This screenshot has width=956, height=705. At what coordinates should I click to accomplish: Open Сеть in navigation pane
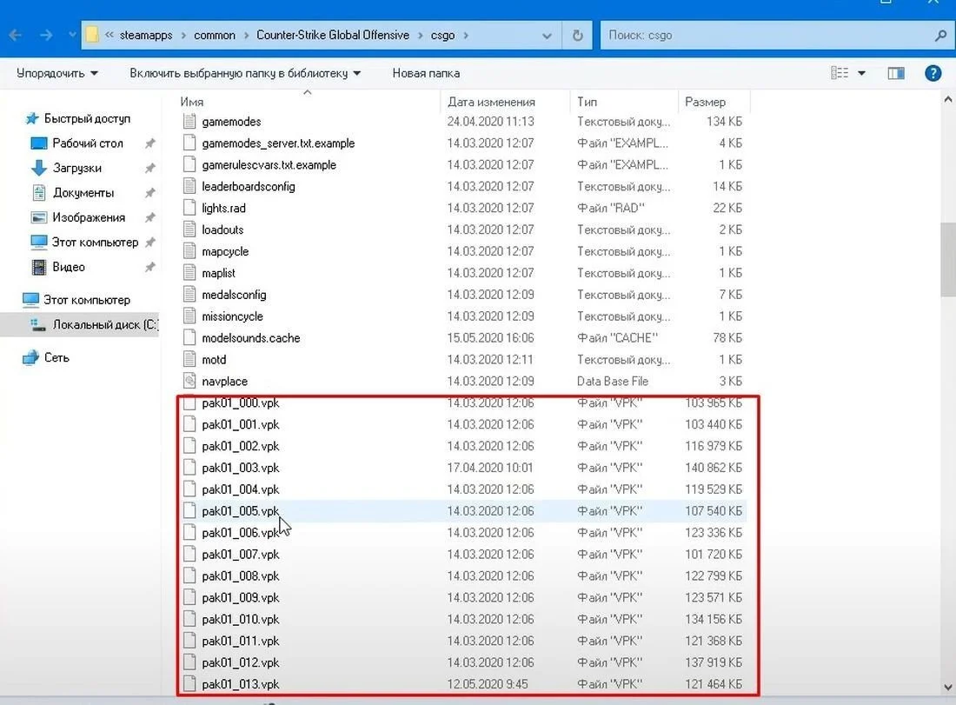click(56, 357)
